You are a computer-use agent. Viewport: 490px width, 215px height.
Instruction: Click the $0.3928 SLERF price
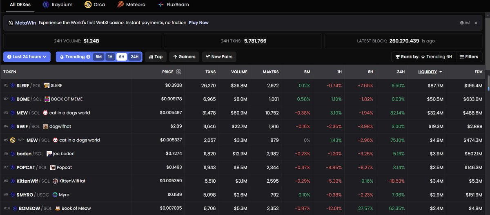pos(174,85)
